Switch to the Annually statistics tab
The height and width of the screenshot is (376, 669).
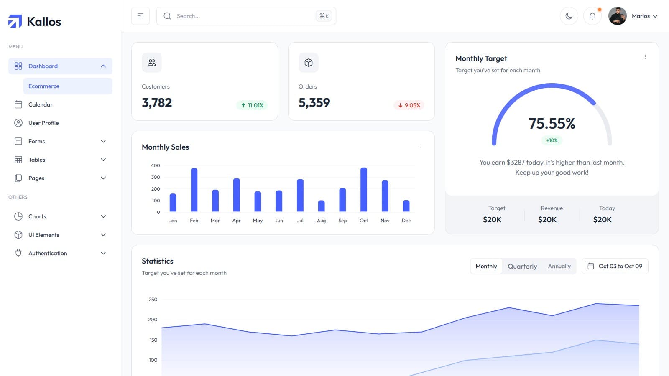[x=559, y=266]
